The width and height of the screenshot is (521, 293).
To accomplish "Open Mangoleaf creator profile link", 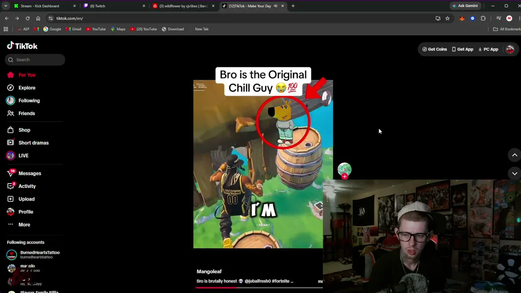I will pos(209,271).
